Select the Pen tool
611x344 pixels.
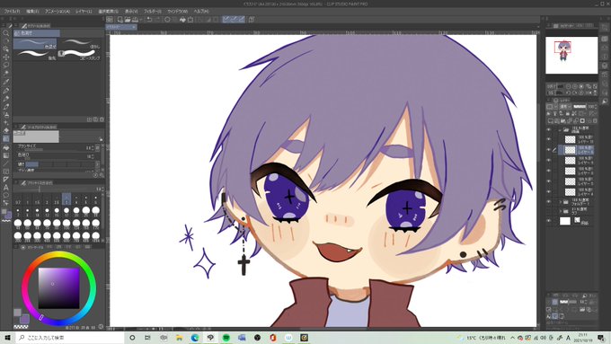click(x=6, y=91)
